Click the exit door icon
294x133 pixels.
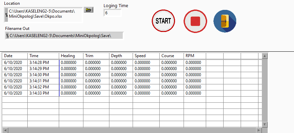225,21
